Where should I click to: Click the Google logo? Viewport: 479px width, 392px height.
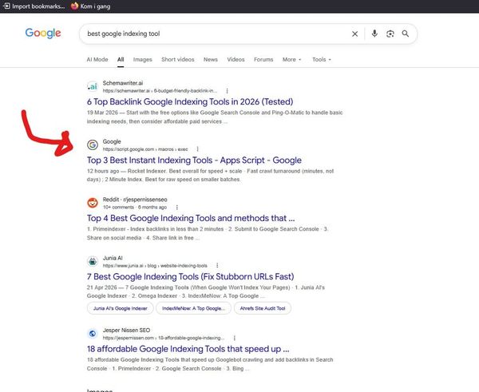tap(43, 33)
